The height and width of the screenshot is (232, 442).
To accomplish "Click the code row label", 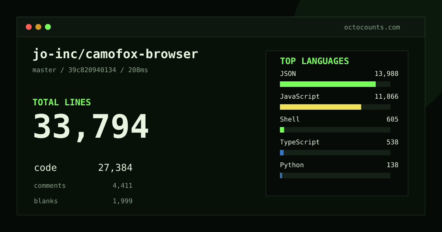I will tap(45, 168).
